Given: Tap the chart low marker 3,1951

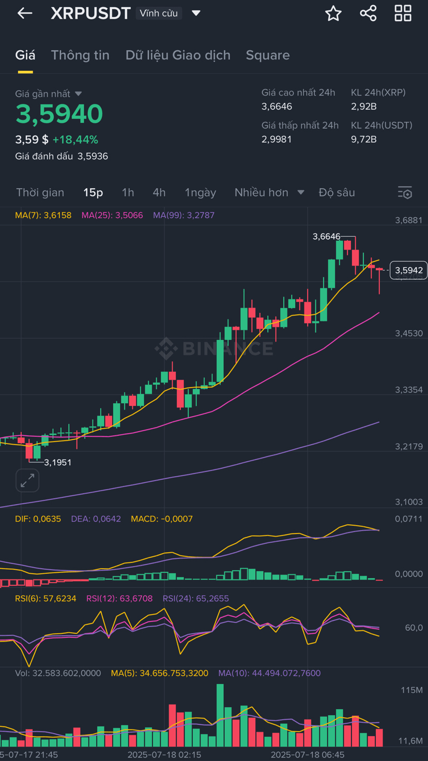Looking at the screenshot, I should click(x=58, y=463).
